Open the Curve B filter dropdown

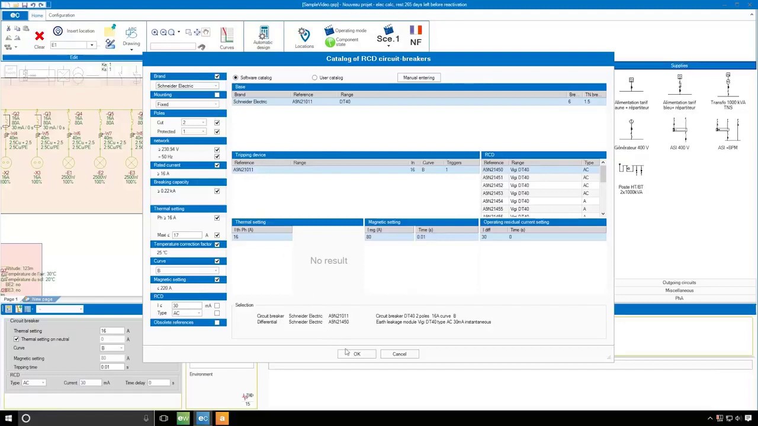tap(187, 270)
